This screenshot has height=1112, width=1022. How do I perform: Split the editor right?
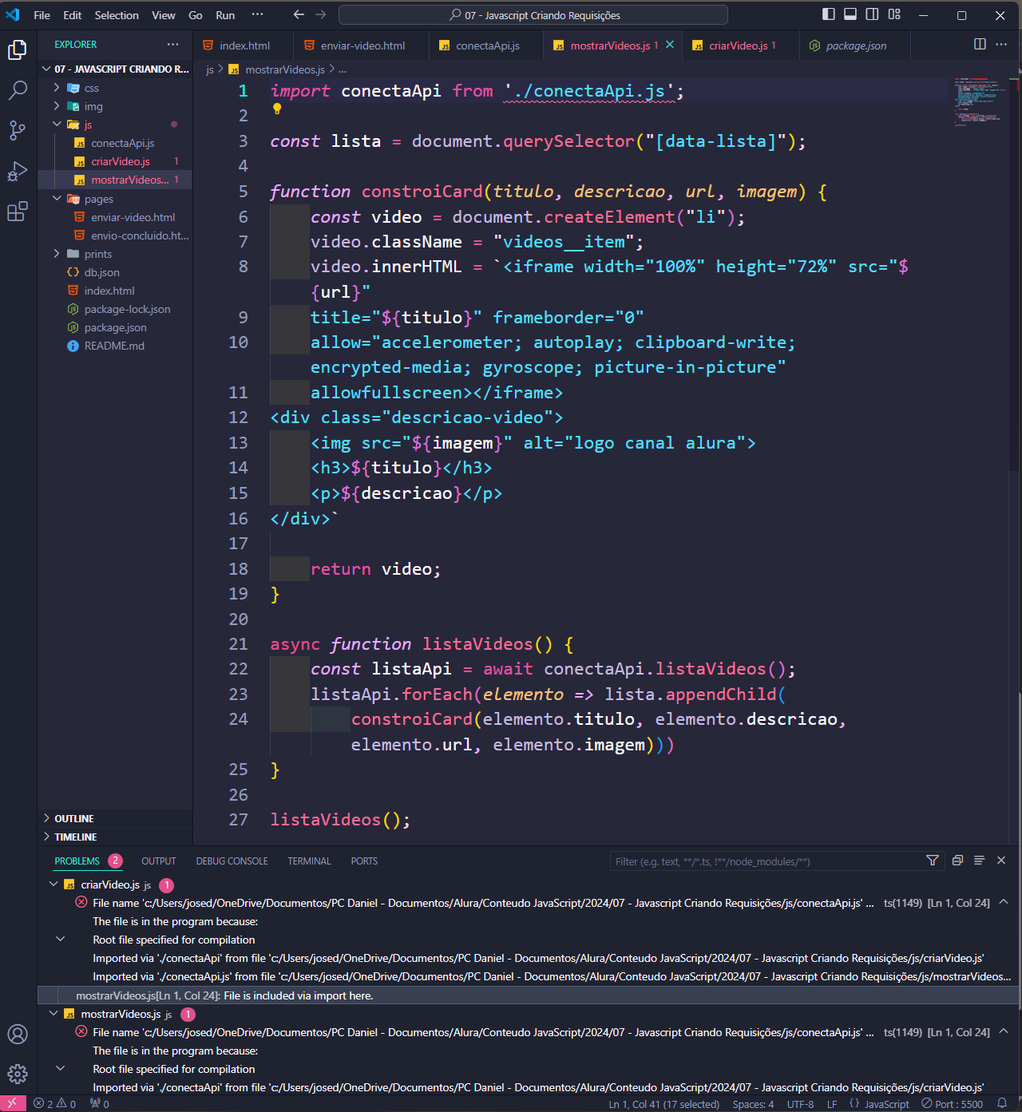click(x=980, y=45)
